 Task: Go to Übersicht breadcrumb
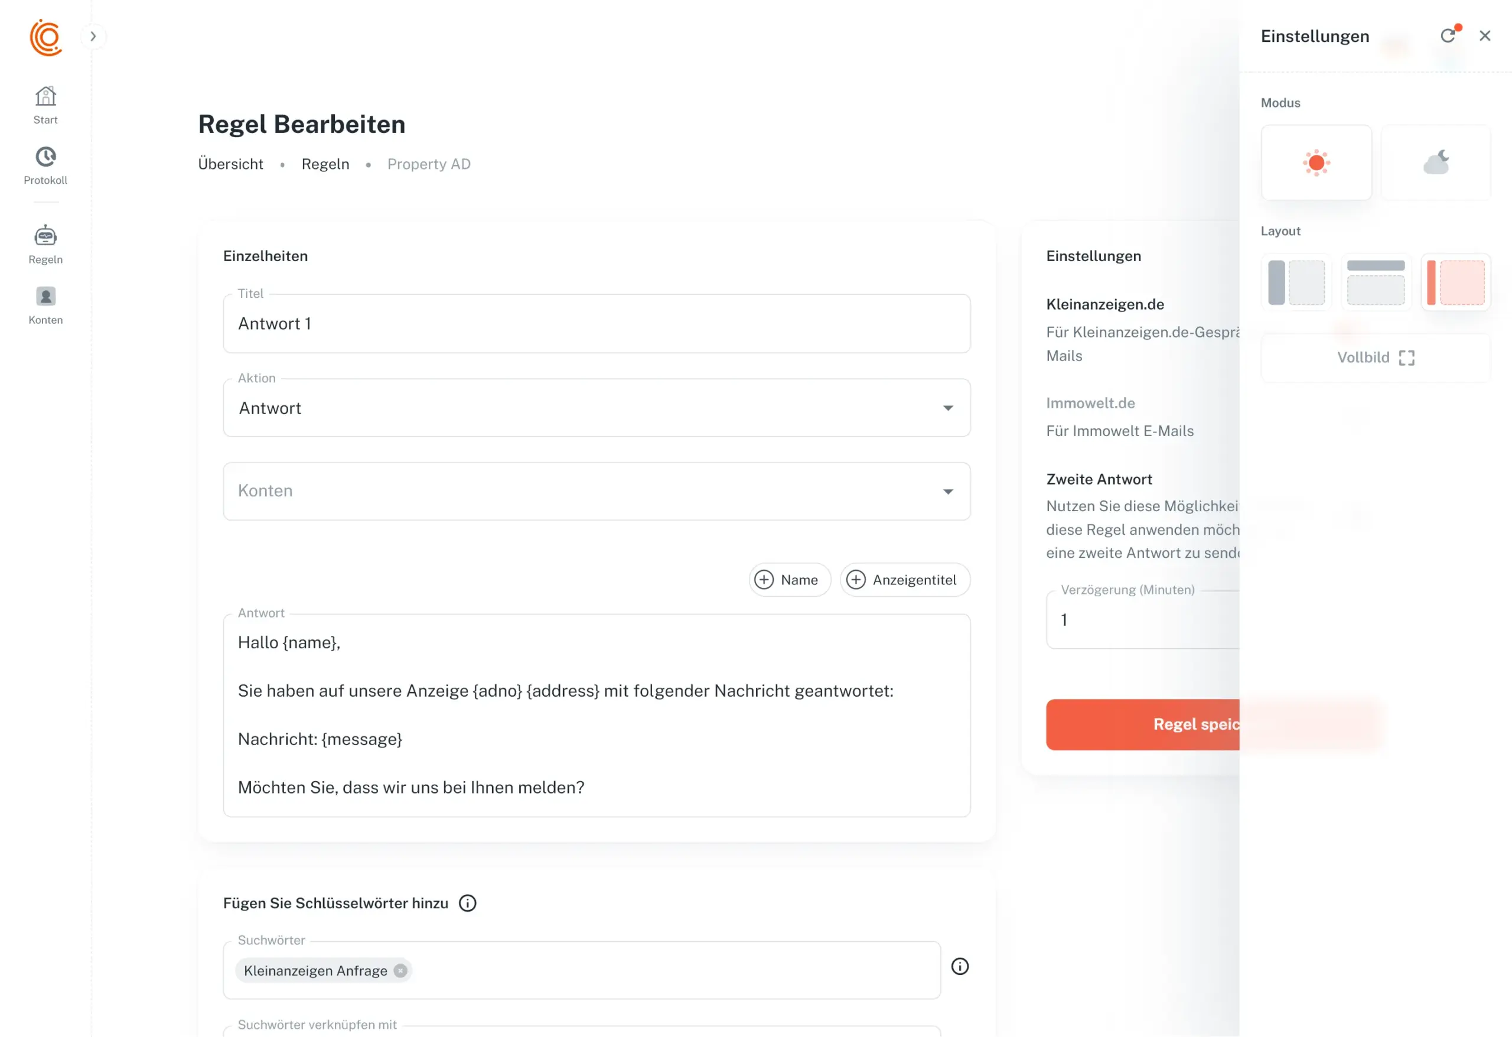coord(230,164)
